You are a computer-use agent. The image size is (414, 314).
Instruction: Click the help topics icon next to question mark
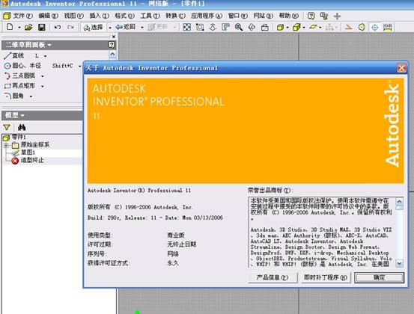coord(324,16)
